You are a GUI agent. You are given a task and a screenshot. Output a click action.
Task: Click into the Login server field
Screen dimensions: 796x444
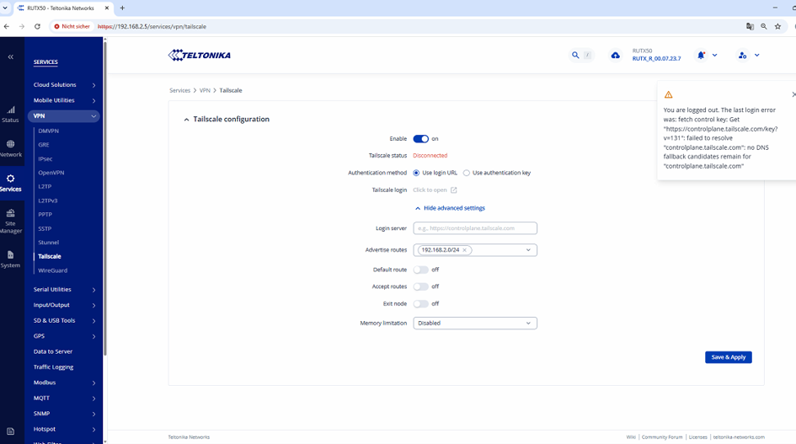[475, 228]
